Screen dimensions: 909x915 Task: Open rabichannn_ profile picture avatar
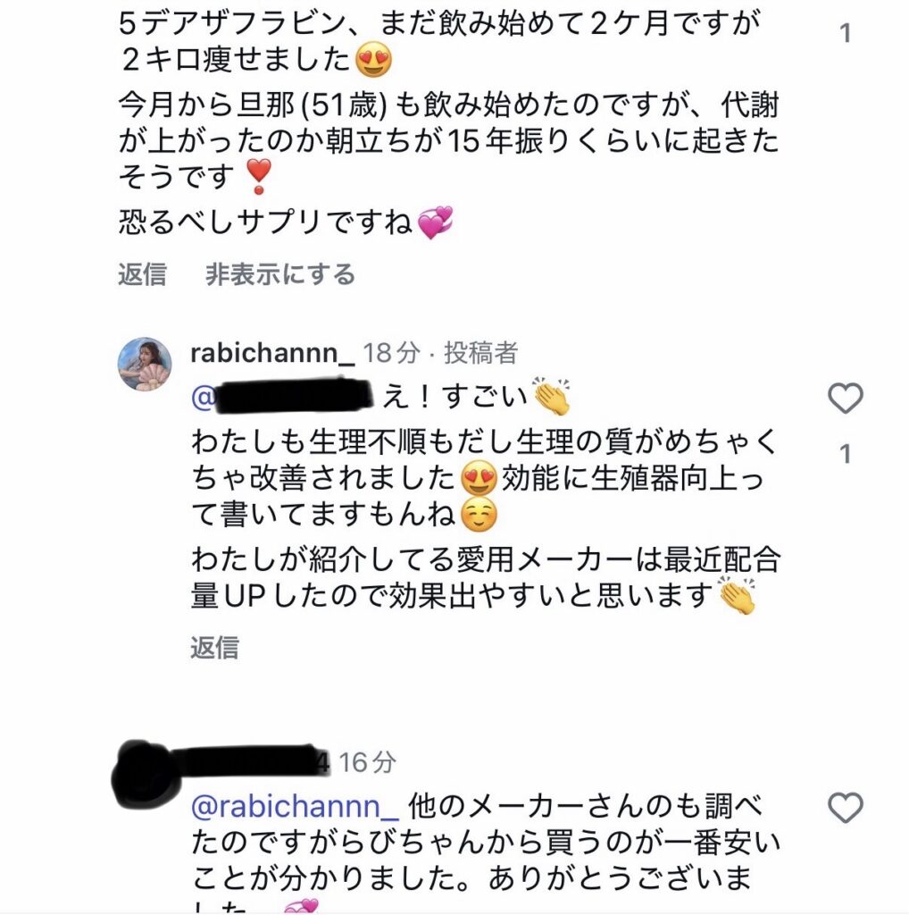pos(145,365)
